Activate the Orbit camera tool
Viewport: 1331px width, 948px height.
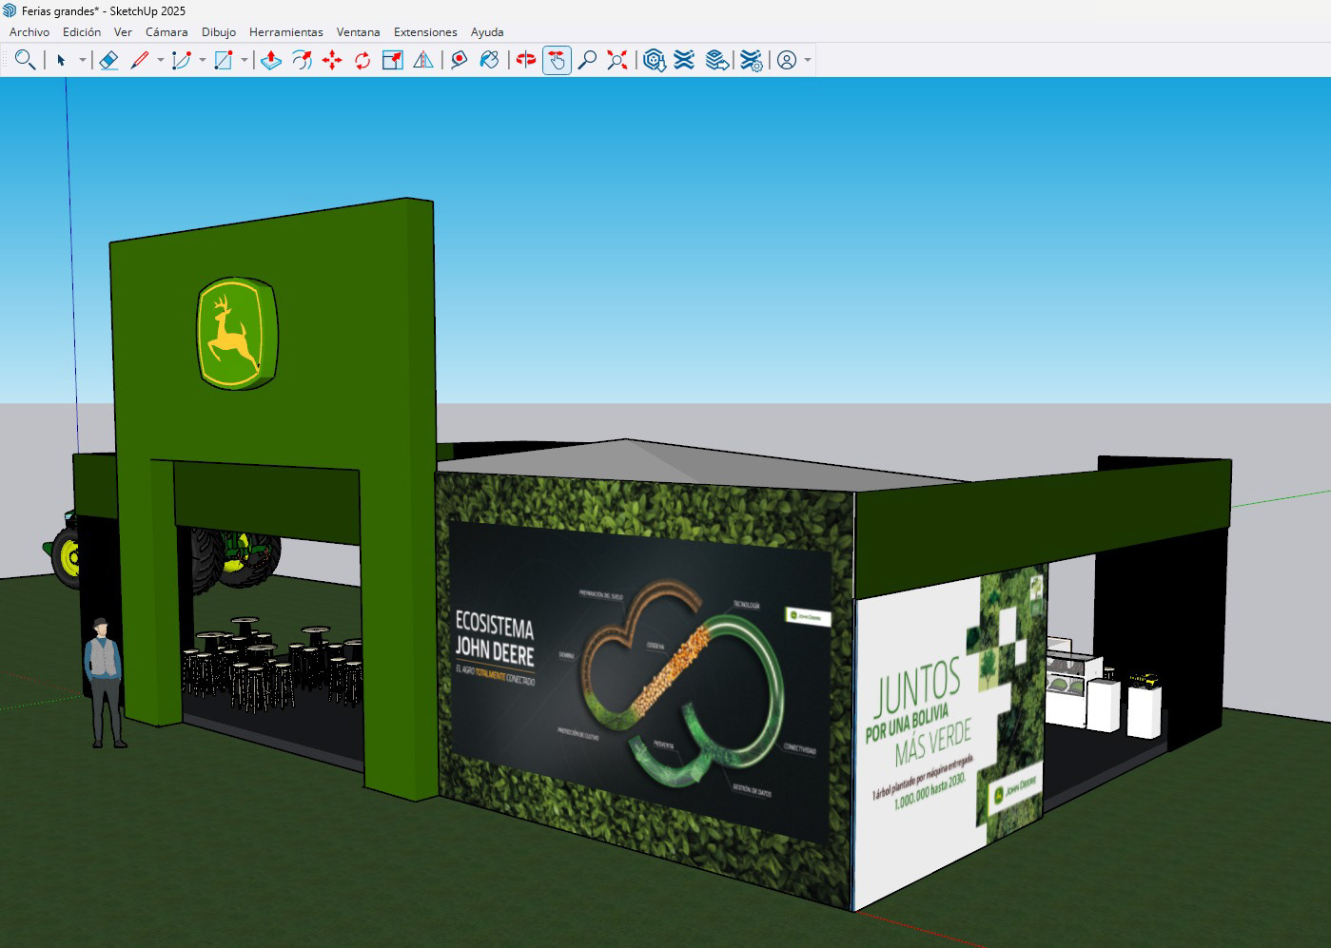[526, 60]
